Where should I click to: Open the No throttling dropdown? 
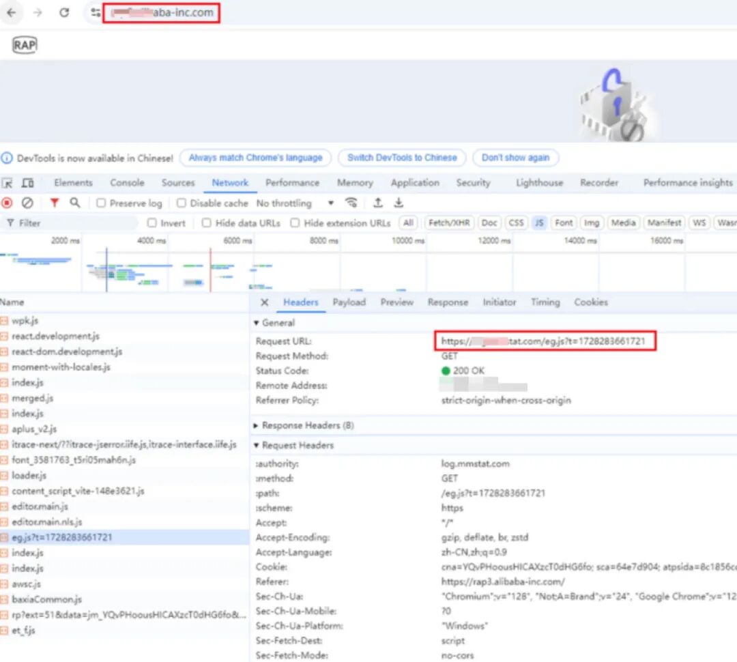pyautogui.click(x=295, y=203)
